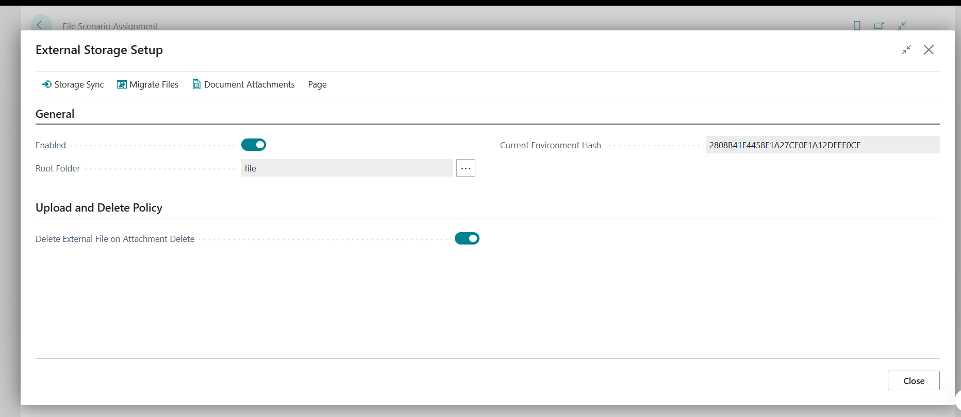Collapse the background page with arrows icon
Screen dimensions: 961x417
coord(902,26)
